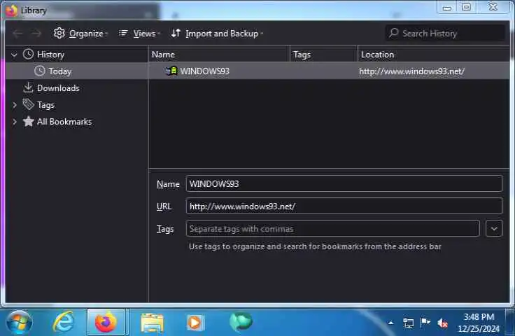This screenshot has height=336, width=515.
Task: Expand the All Bookmarks tree node
Action: 15,122
